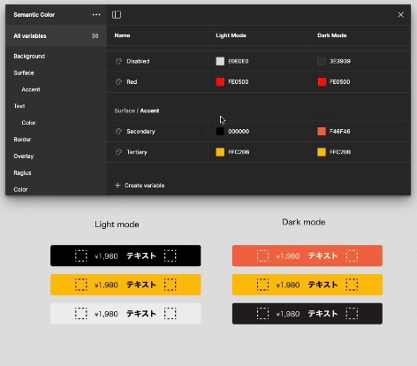Click the F46F46 value for Secondary
The width and height of the screenshot is (417, 366).
[340, 132]
